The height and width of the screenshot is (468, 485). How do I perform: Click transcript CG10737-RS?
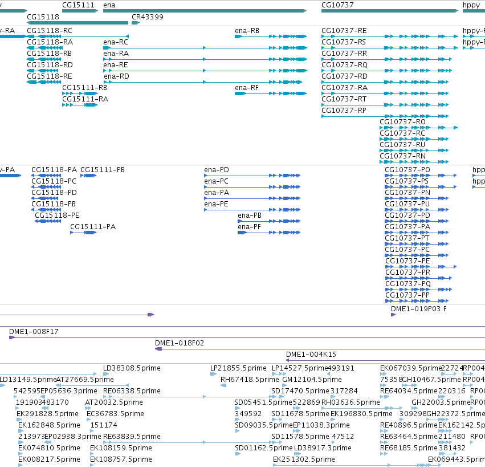coord(344,42)
